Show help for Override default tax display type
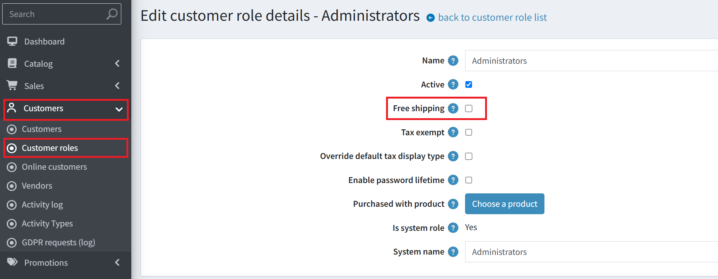 click(453, 156)
